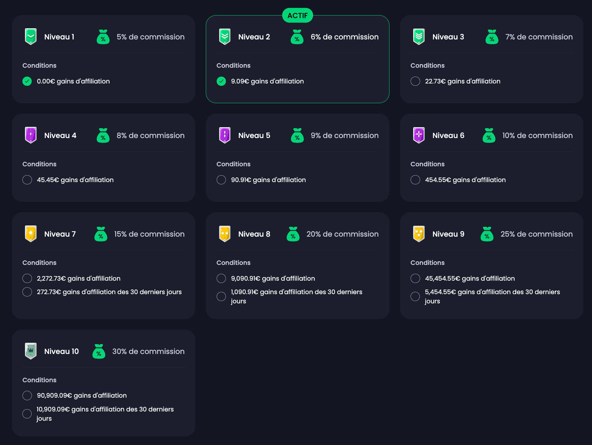Click the '5% de commission' text
Screen dimensions: 592x445
[150, 37]
